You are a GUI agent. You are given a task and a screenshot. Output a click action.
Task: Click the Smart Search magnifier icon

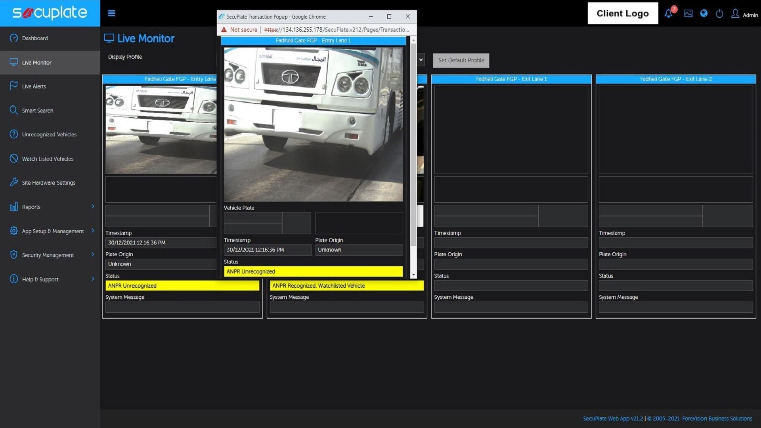[x=13, y=110]
